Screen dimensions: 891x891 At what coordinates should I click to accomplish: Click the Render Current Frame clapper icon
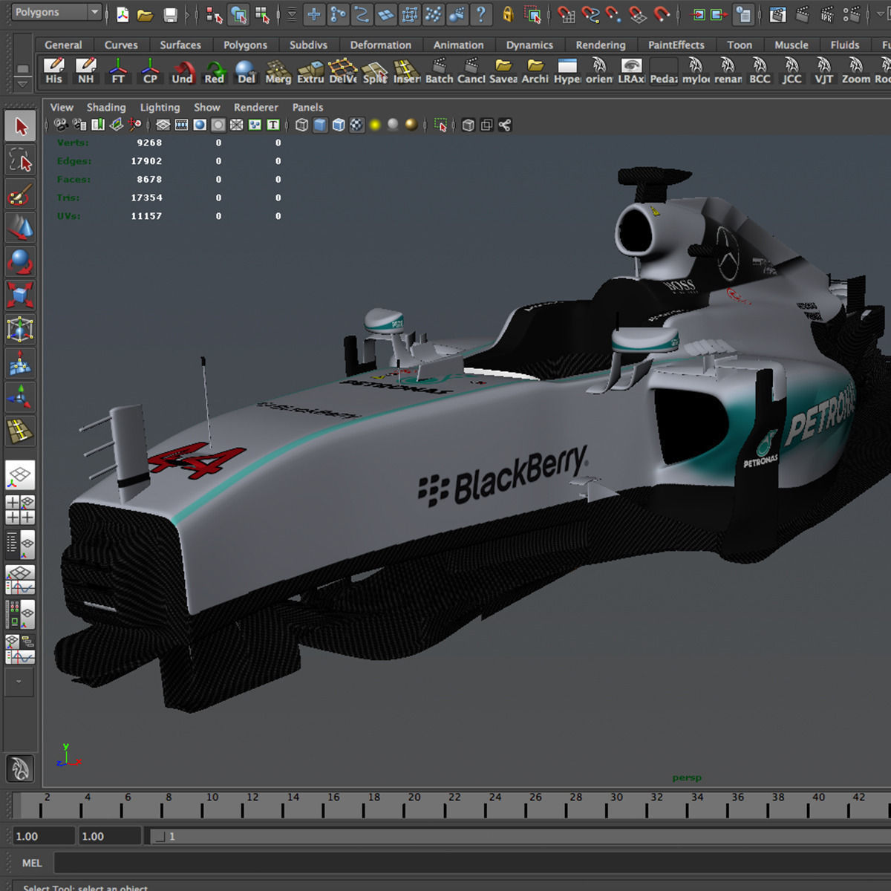click(x=802, y=13)
